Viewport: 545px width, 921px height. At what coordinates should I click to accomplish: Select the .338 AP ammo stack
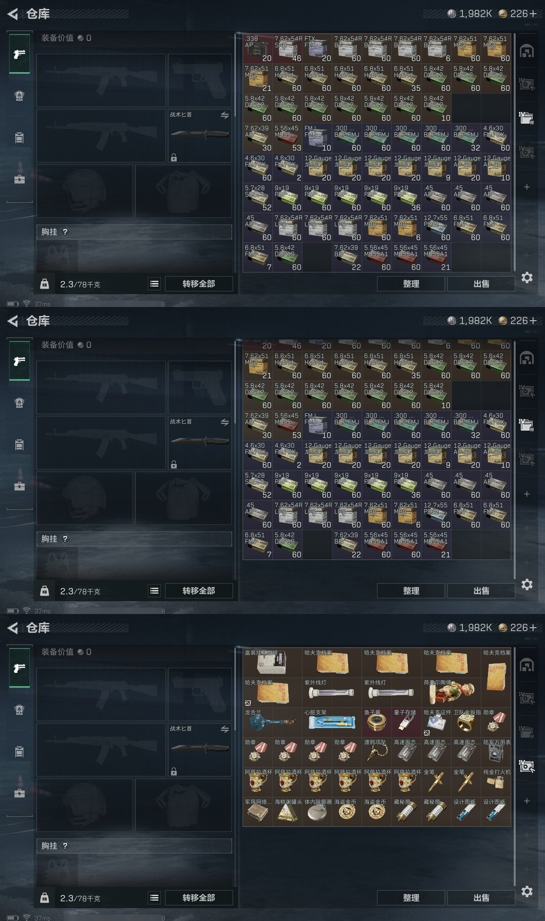point(258,49)
